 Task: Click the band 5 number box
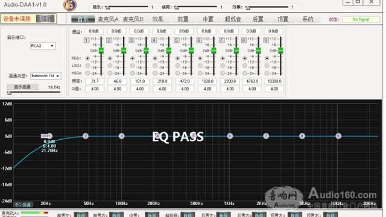(176, 40)
